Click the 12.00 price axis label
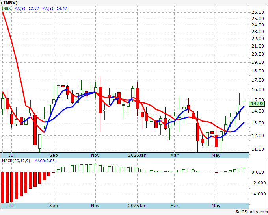268x215 pixels. [x=258, y=135]
